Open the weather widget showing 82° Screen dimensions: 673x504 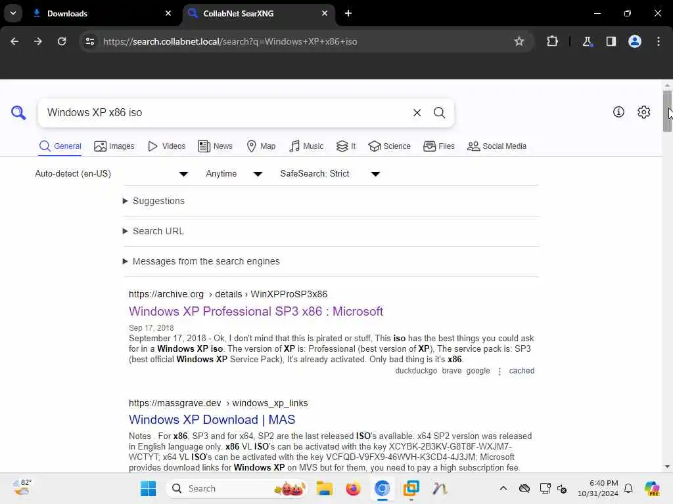(22, 488)
